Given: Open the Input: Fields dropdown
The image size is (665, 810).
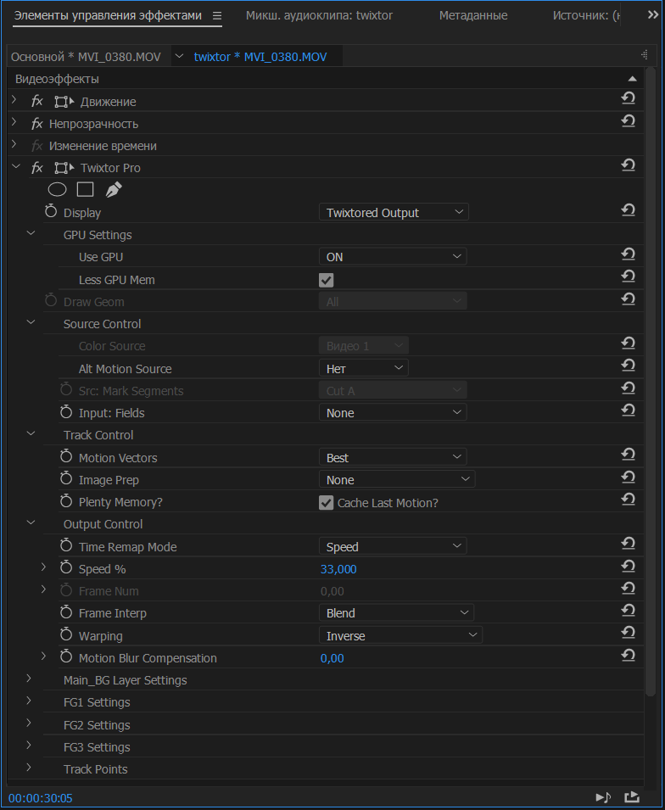Looking at the screenshot, I should [x=393, y=413].
